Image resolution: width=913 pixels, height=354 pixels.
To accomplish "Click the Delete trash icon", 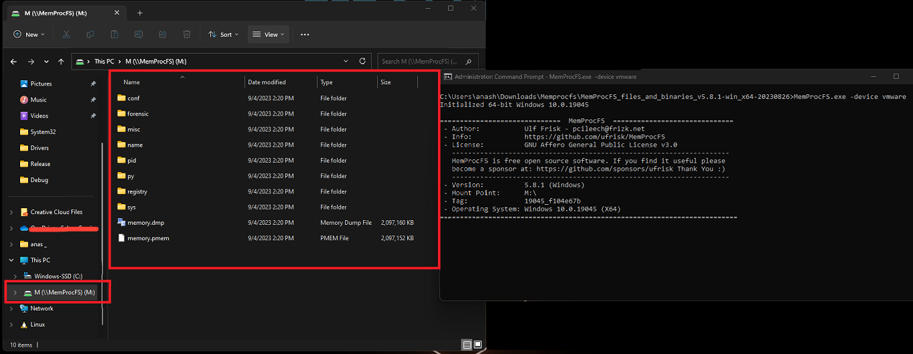I will click(x=187, y=34).
